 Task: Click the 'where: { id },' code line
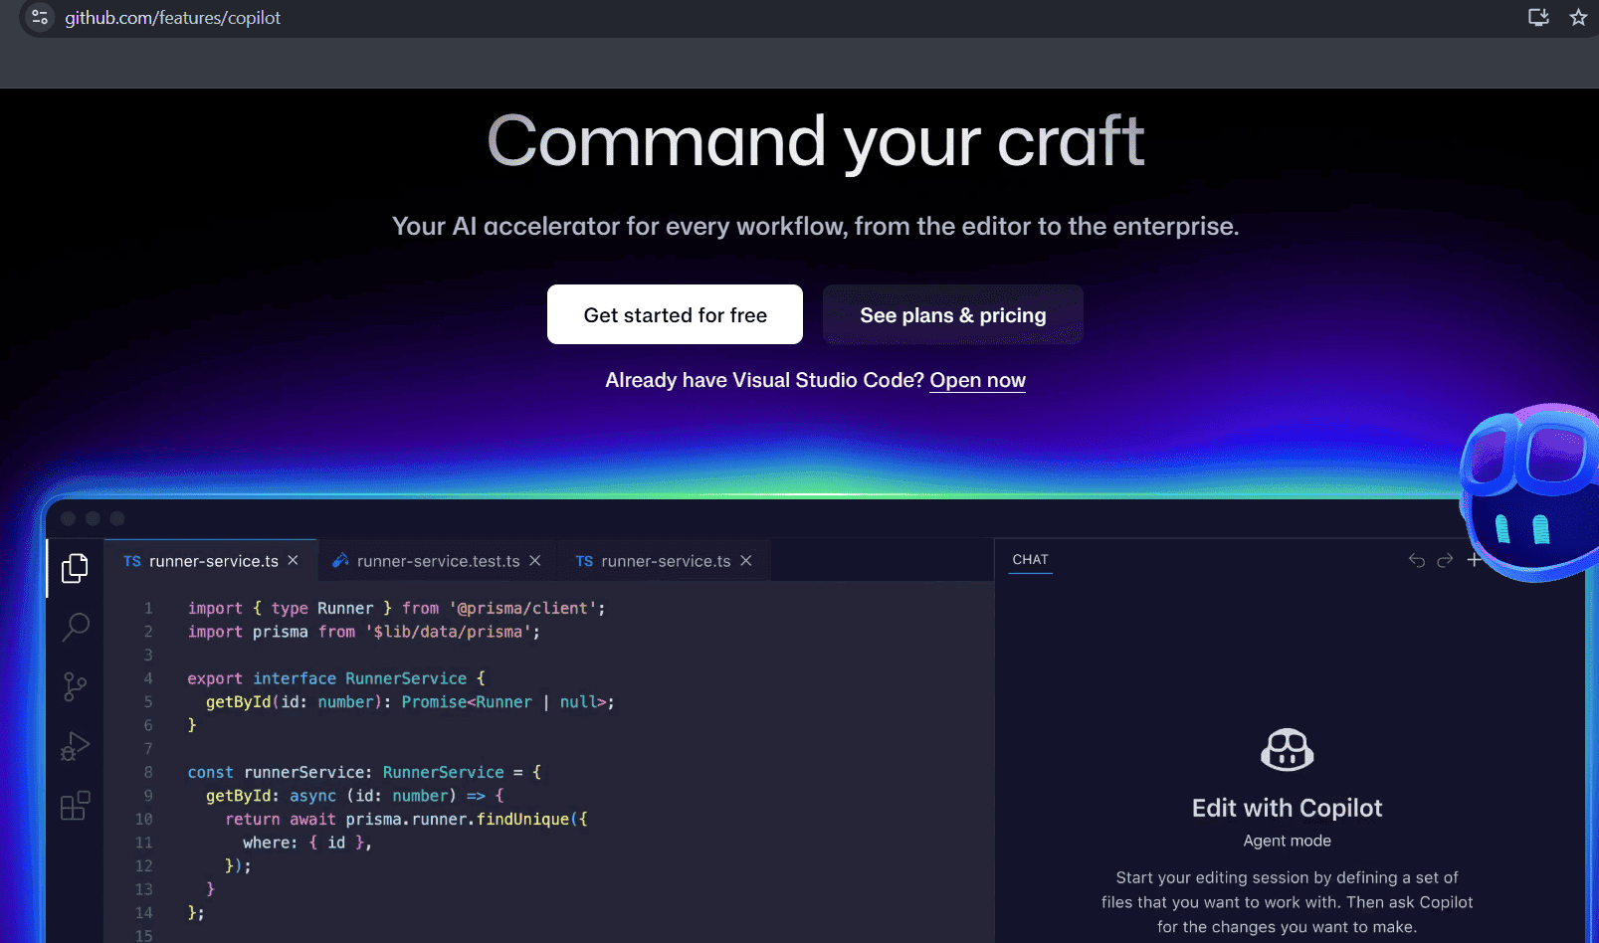[x=307, y=843]
